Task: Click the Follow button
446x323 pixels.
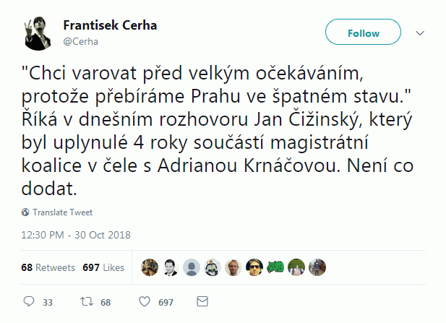Action: pos(363,33)
